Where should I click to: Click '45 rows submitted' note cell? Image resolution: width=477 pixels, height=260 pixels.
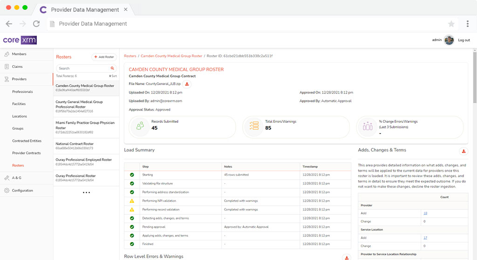pos(236,175)
